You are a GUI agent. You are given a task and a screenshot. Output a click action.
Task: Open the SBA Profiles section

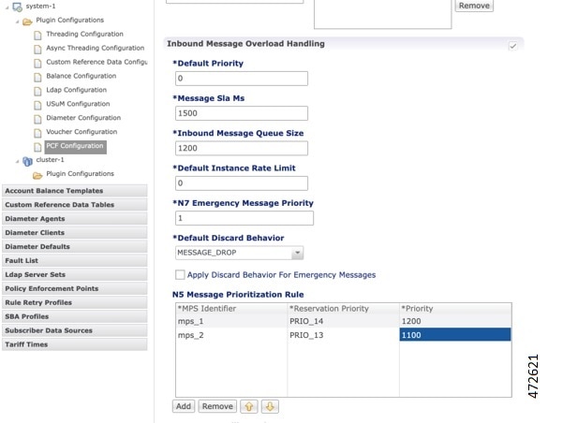click(x=26, y=316)
